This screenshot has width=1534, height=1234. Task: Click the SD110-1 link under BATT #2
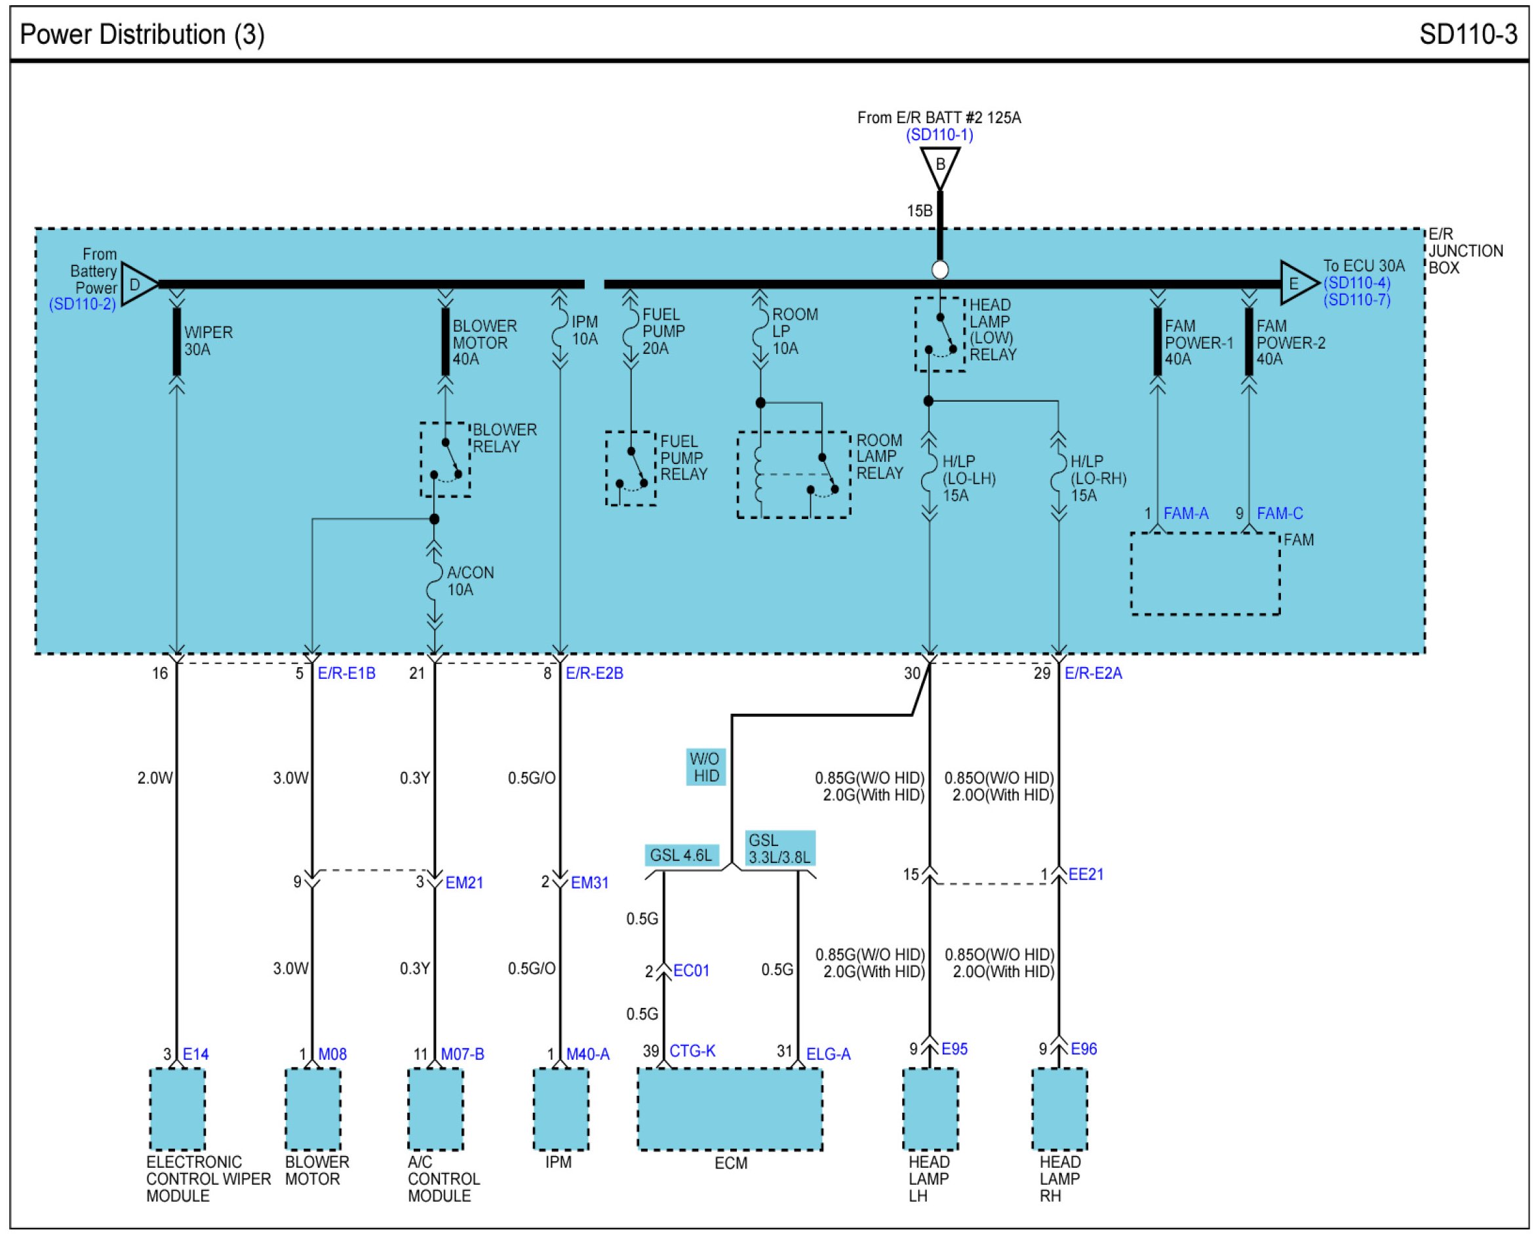click(939, 135)
